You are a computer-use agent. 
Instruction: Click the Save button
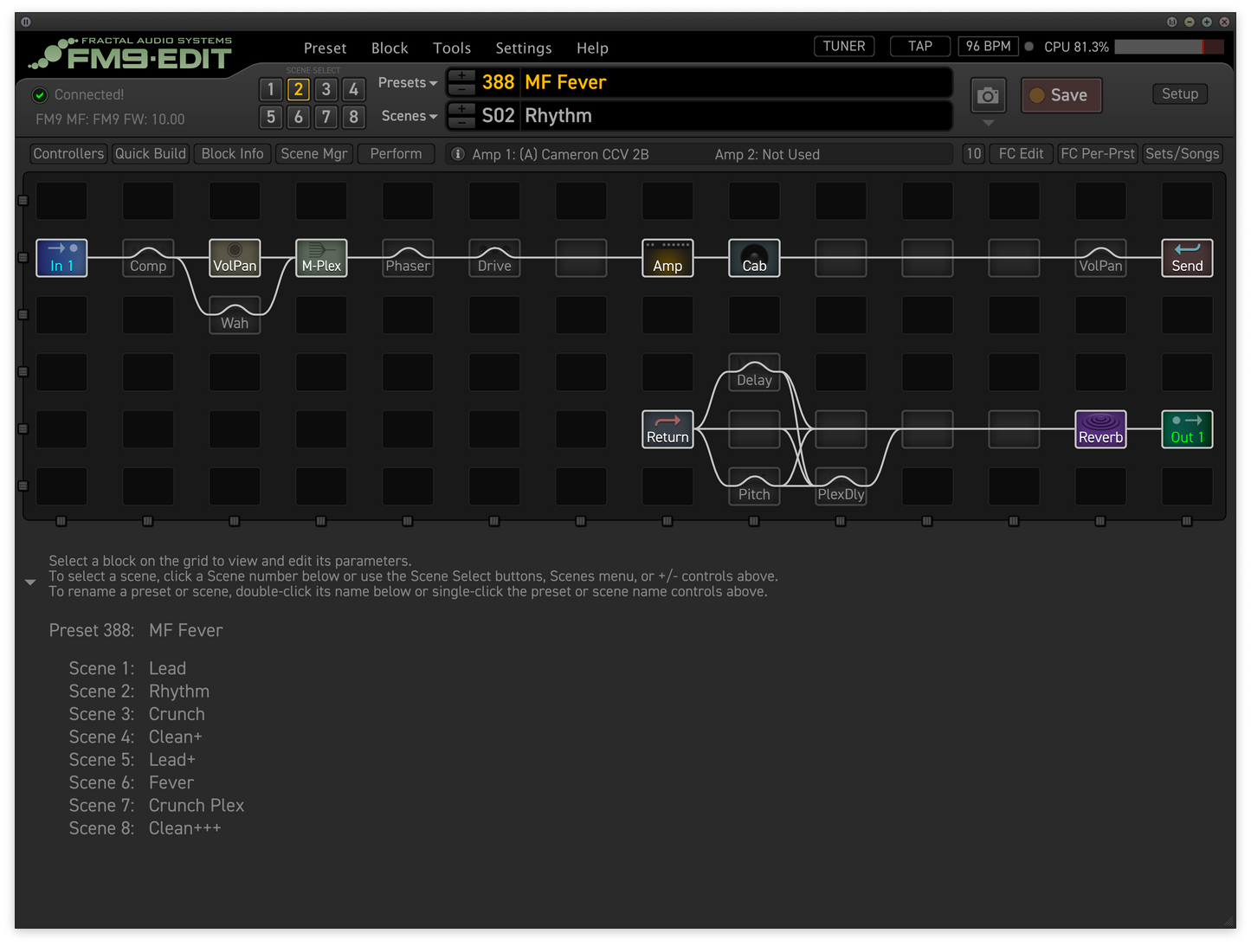click(x=1061, y=95)
